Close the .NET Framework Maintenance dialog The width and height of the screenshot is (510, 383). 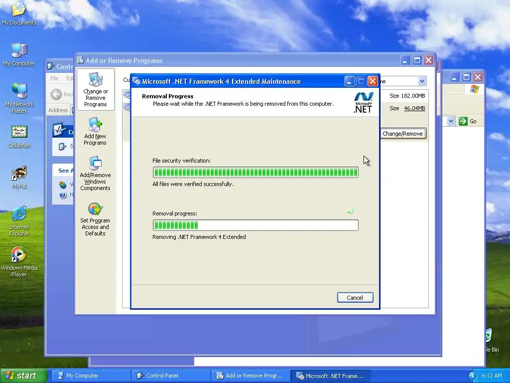373,81
